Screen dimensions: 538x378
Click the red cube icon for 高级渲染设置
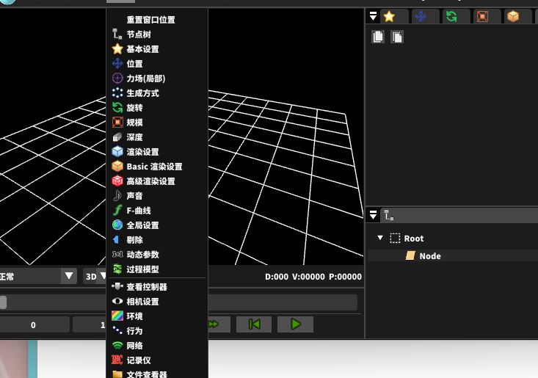(x=117, y=181)
